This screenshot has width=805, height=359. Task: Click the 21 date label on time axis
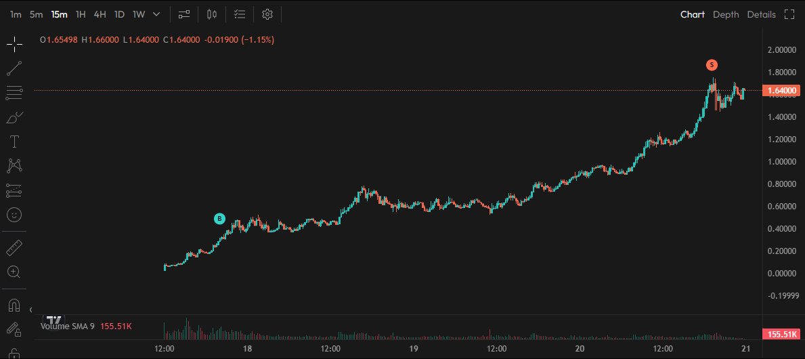[746, 350]
